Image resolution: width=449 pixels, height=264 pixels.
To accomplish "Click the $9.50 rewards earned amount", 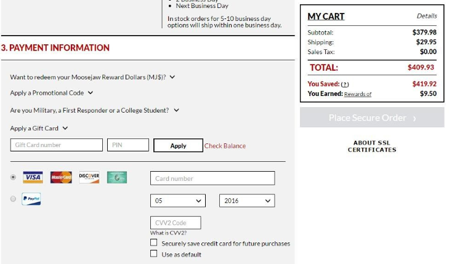I will tap(429, 94).
